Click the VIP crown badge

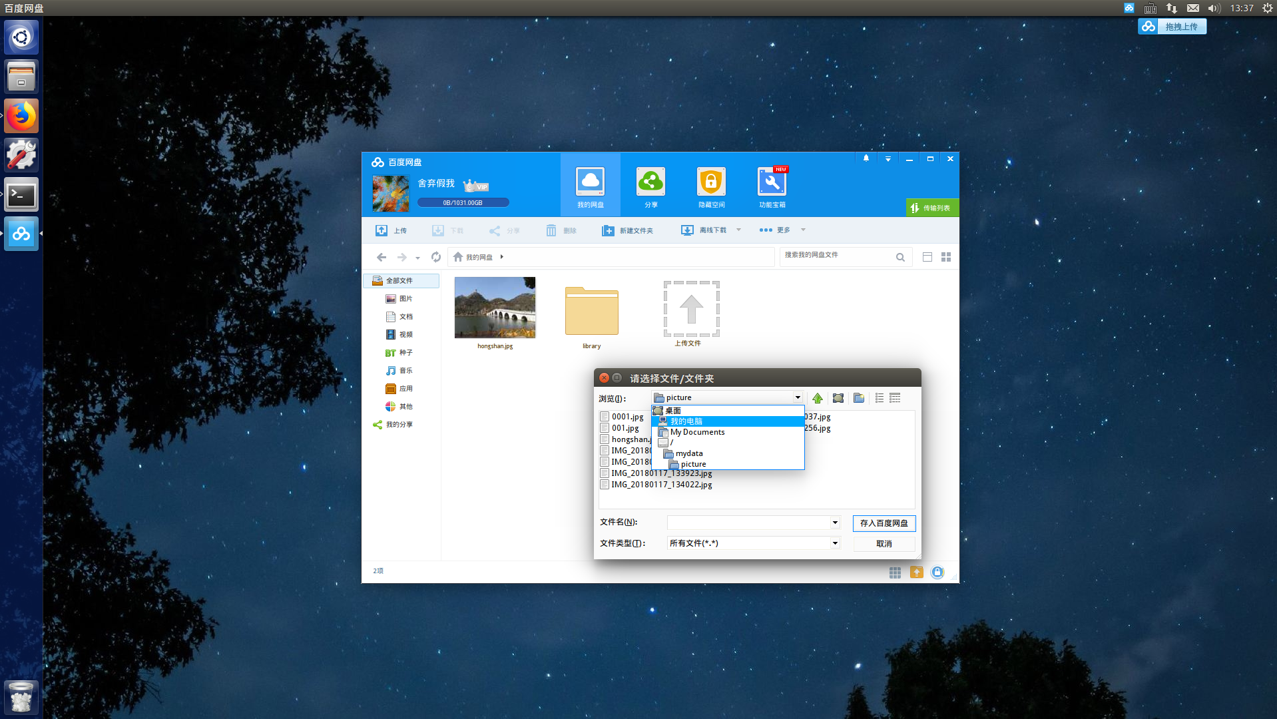point(475,186)
